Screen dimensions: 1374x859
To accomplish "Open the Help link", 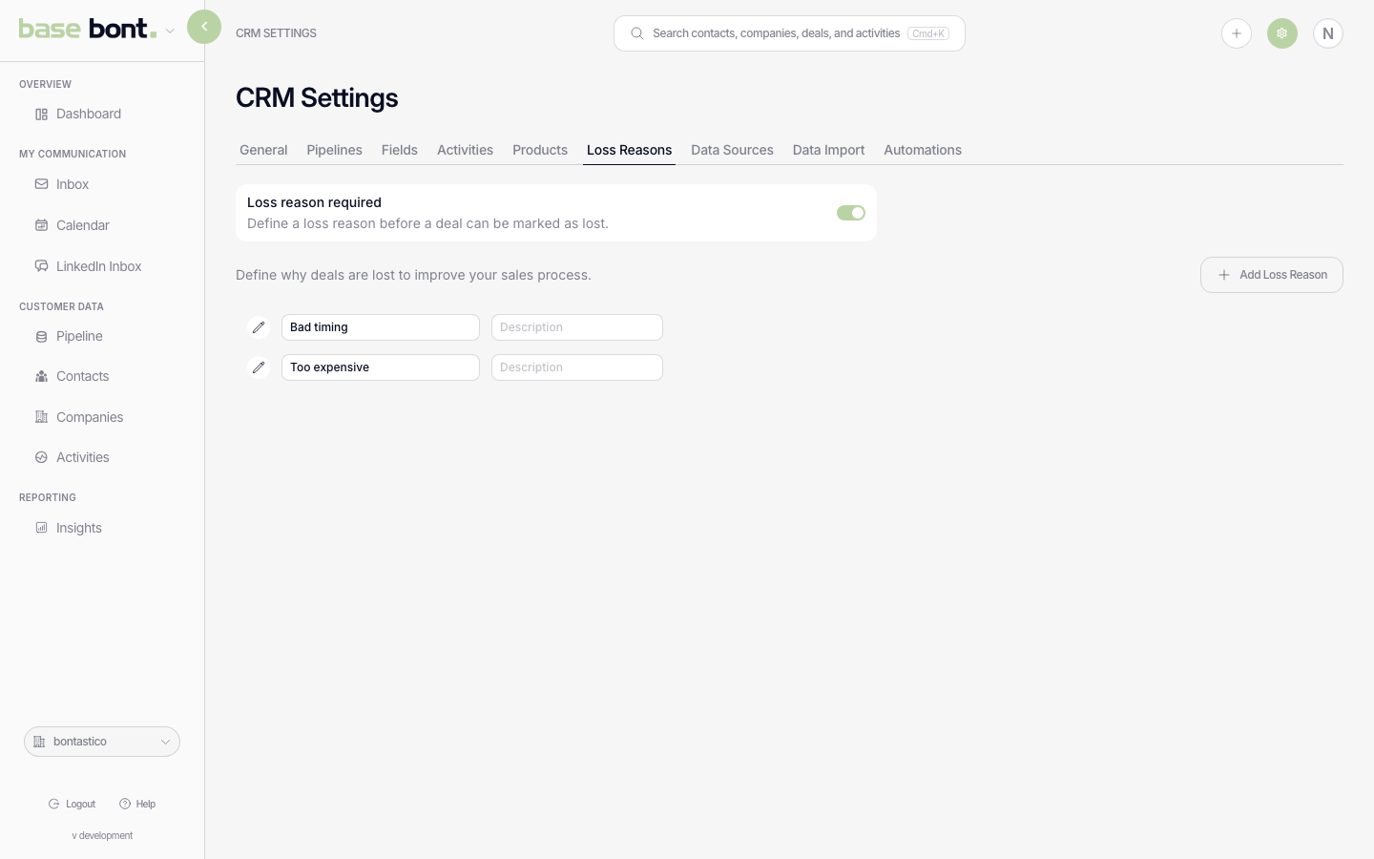I will [x=137, y=804].
